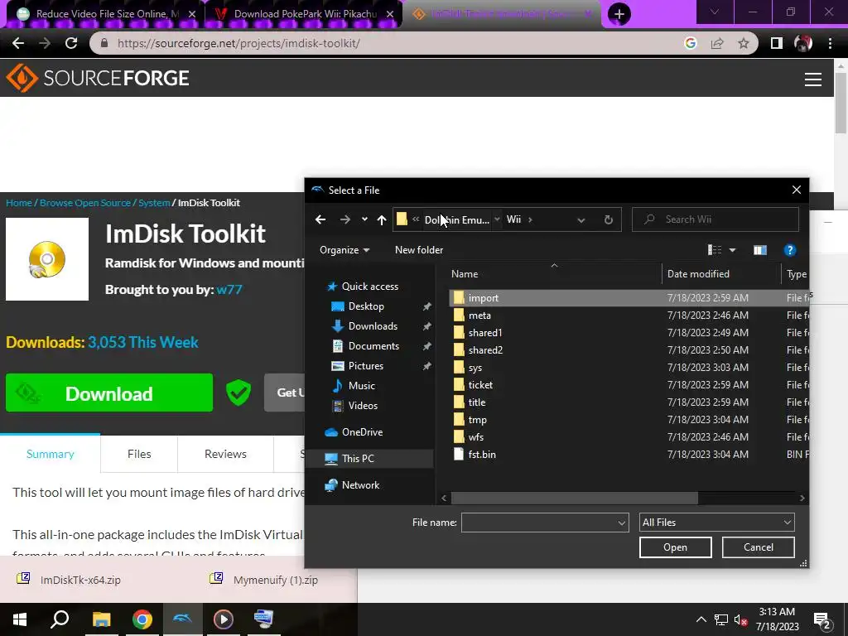This screenshot has width=848, height=636.
Task: Select Network in navigation pane
Action: click(x=360, y=485)
